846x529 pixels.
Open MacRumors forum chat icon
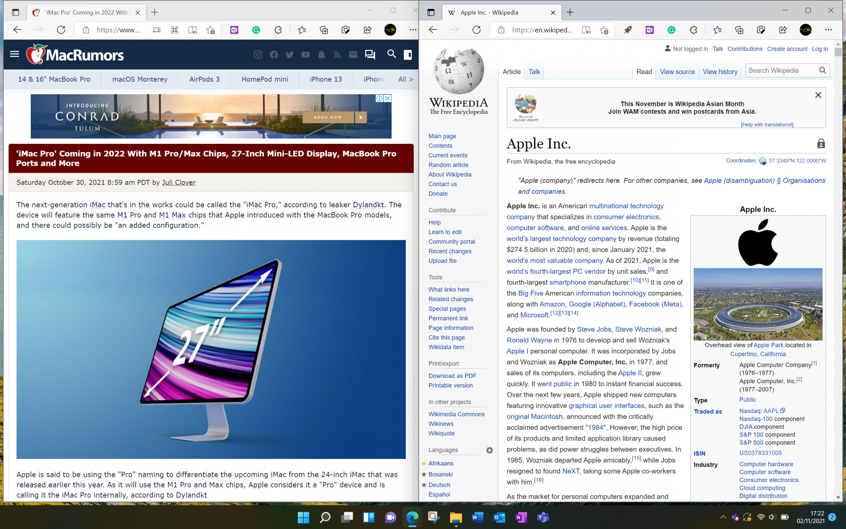(x=370, y=55)
